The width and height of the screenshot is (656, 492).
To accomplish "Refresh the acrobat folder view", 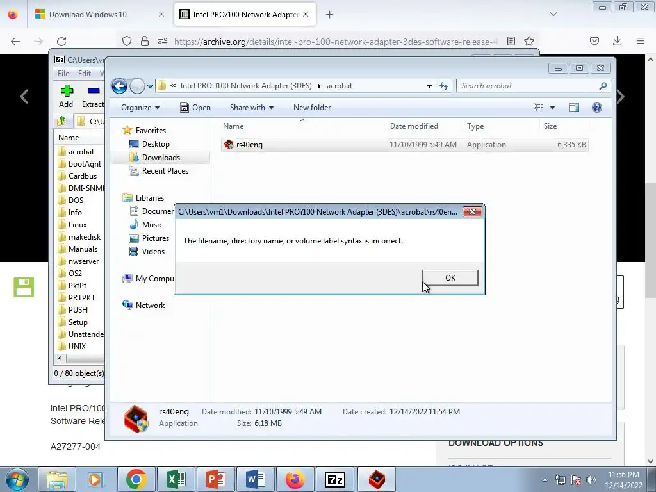I will 444,86.
